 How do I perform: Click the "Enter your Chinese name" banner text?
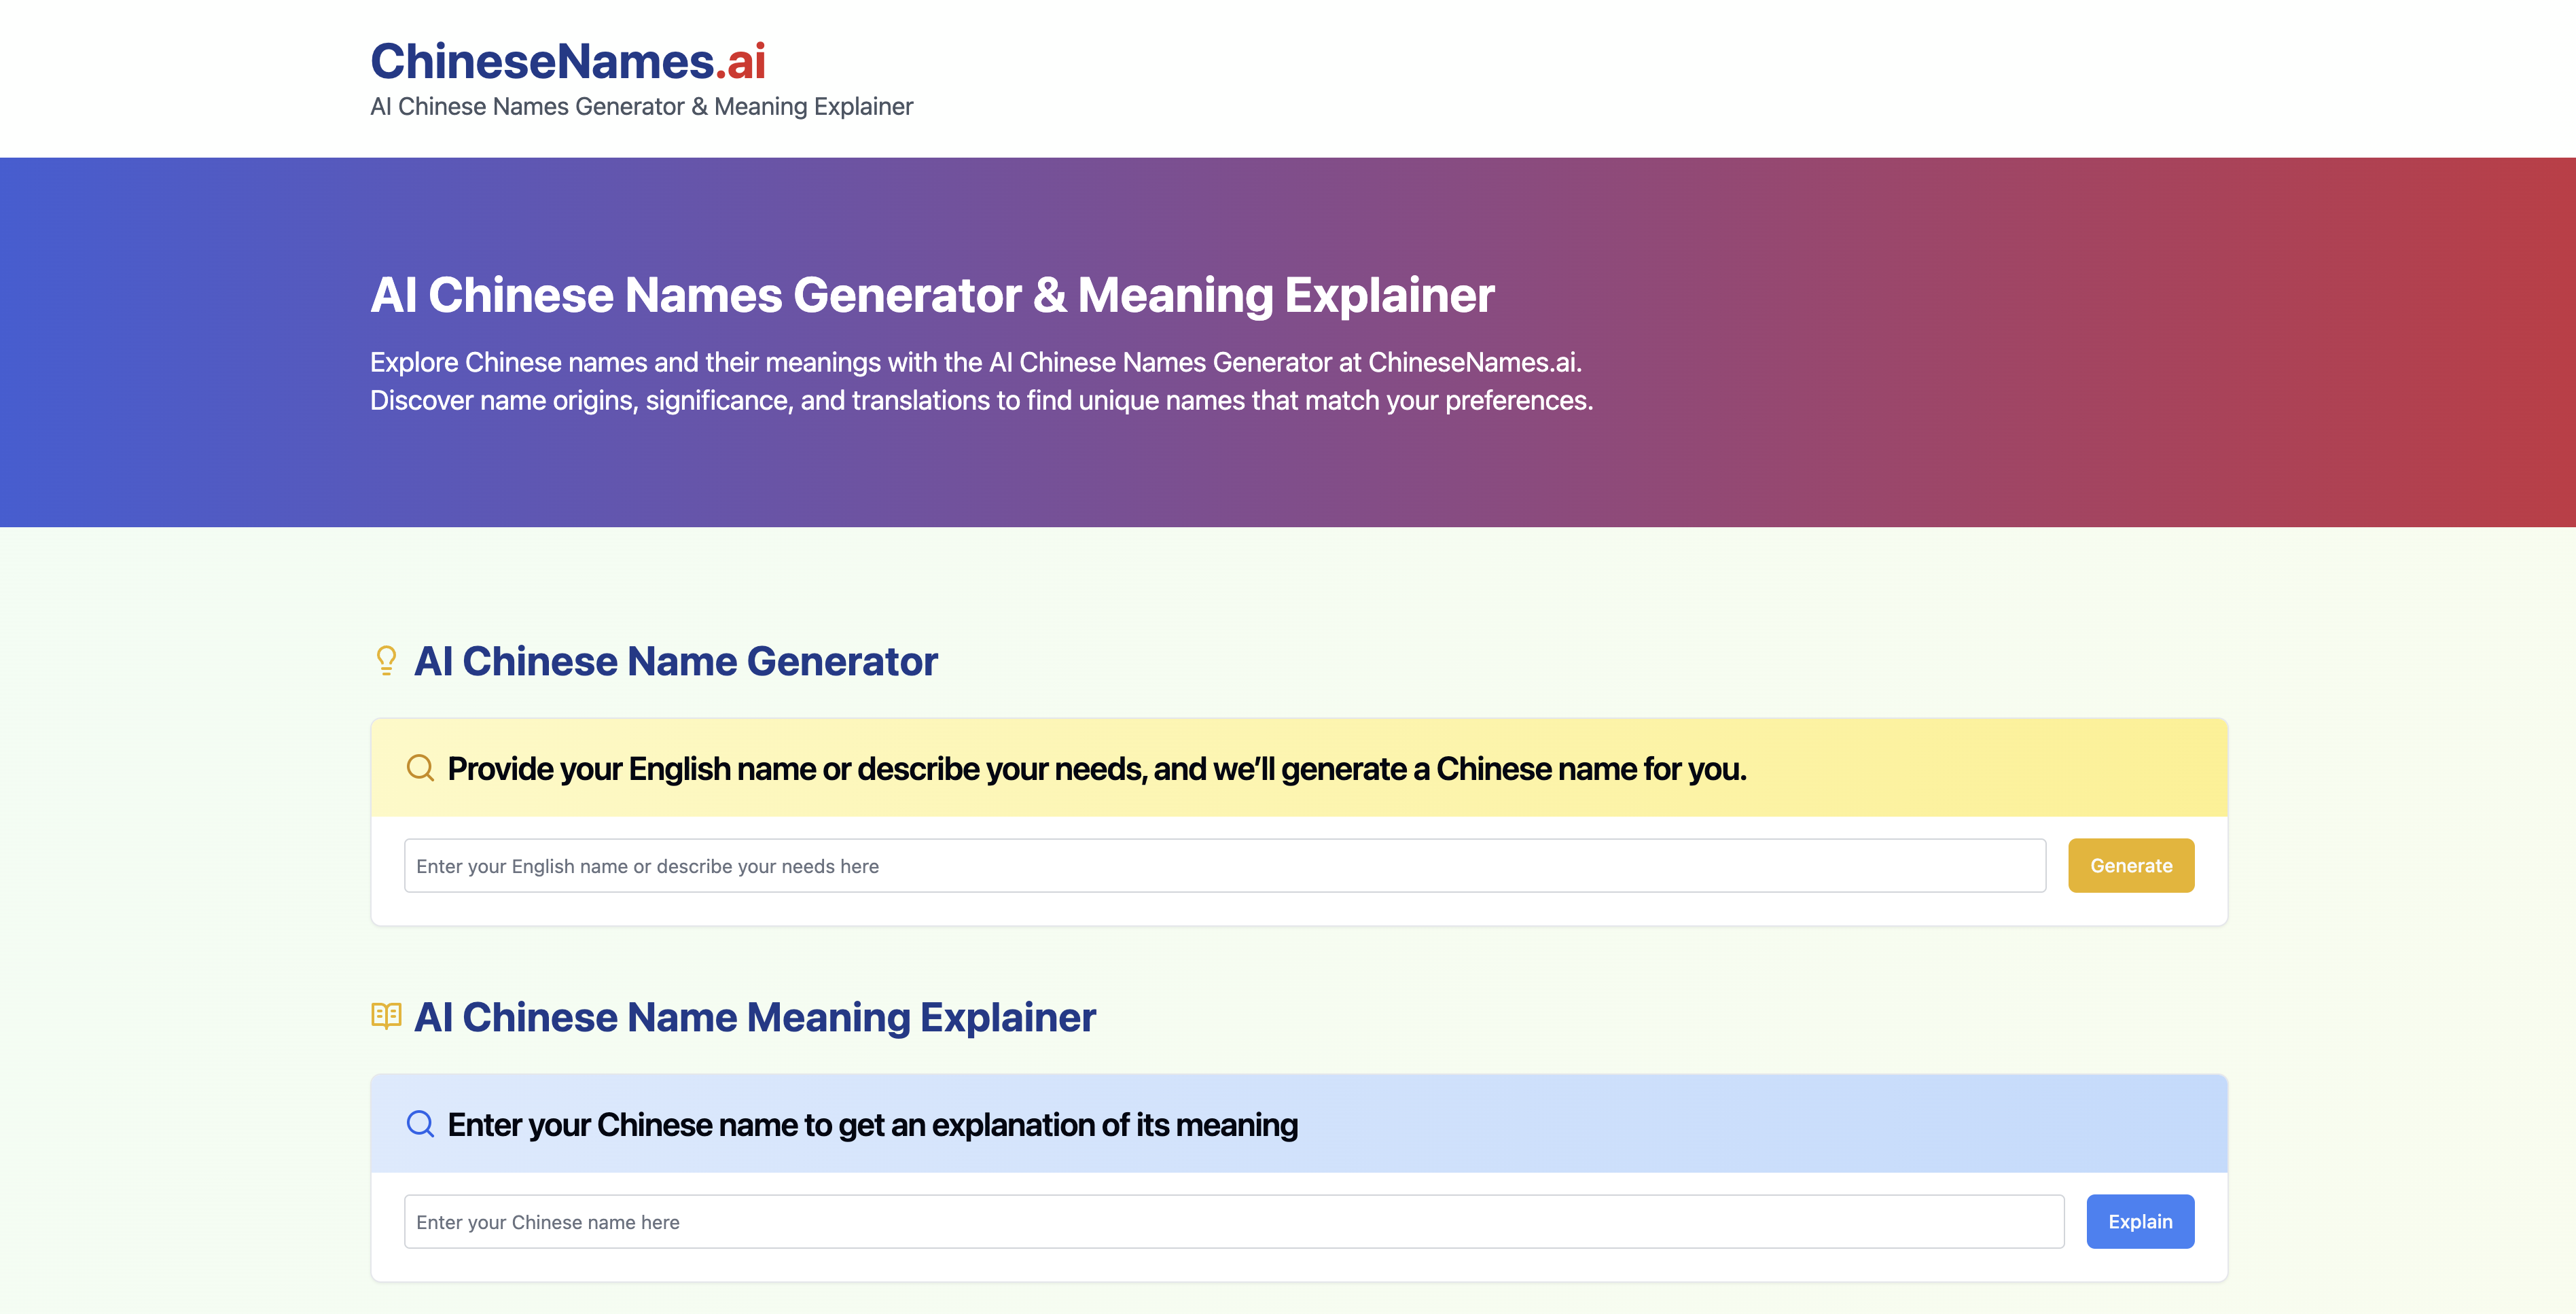pos(872,1125)
